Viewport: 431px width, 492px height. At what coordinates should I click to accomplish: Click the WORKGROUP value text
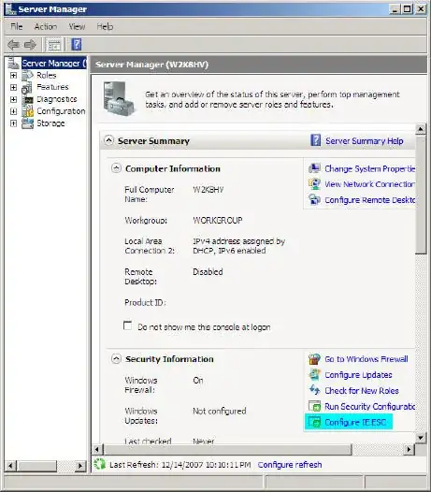218,220
